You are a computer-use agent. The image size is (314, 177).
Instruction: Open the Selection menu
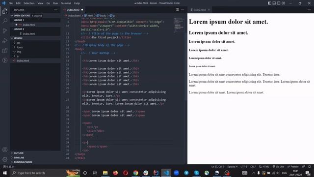click(x=29, y=3)
